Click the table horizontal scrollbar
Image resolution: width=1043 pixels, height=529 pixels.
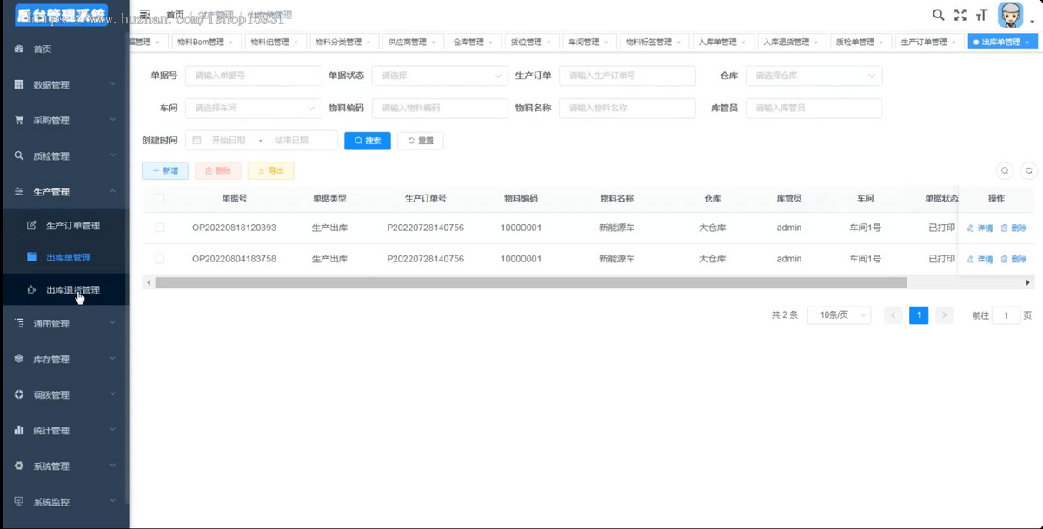530,282
